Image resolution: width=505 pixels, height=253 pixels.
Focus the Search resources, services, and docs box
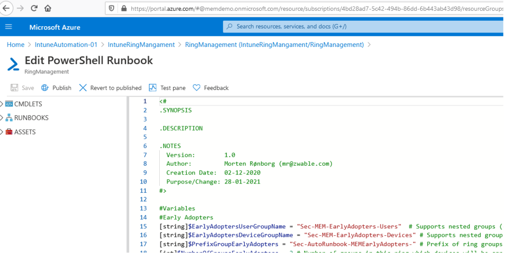[363, 27]
